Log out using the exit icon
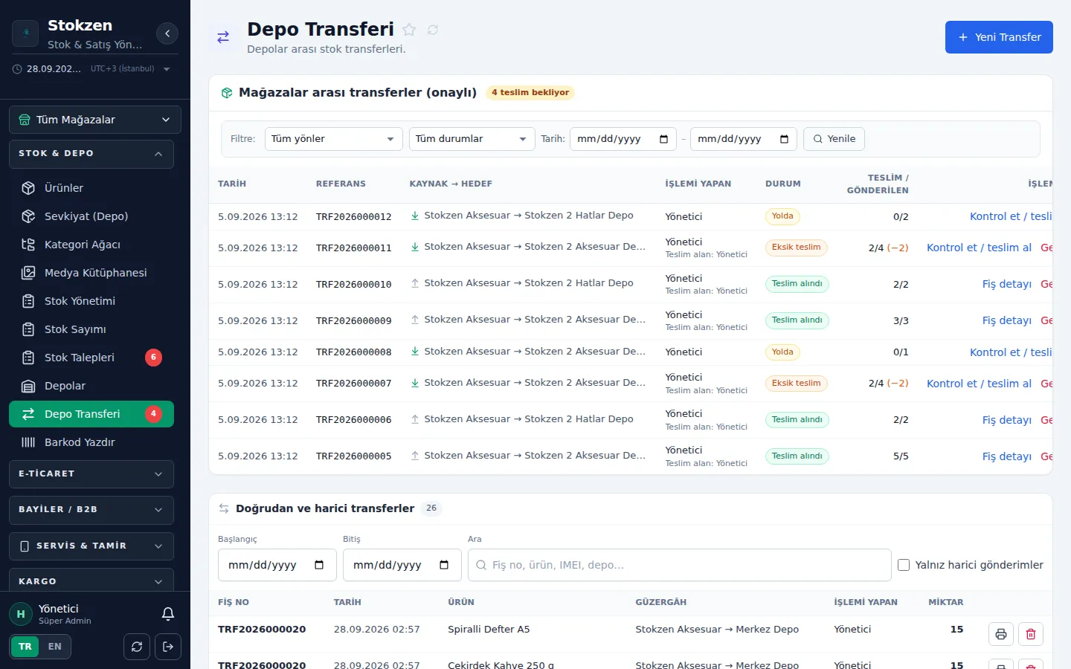This screenshot has height=669, width=1071. pyautogui.click(x=168, y=647)
